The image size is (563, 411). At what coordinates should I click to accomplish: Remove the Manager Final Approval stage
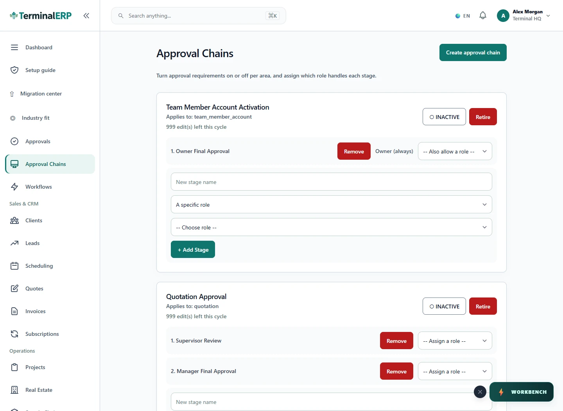[x=396, y=371]
